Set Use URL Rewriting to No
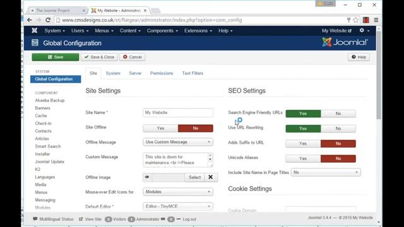Screen dimensions: 404x227 pyautogui.click(x=338, y=129)
